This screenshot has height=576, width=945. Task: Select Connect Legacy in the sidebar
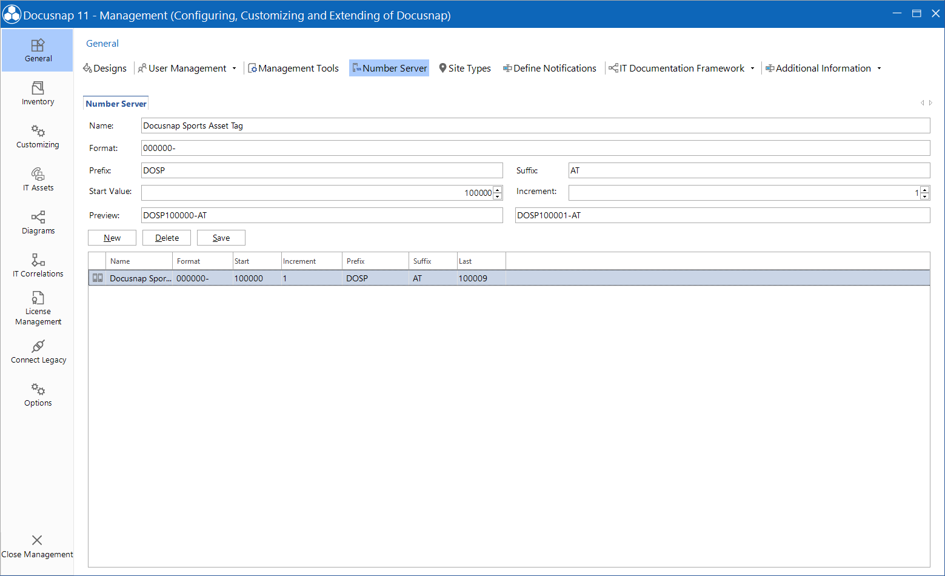click(x=38, y=352)
